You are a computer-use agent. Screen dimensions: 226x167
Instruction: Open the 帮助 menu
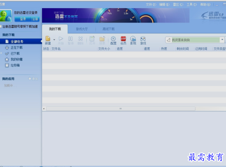[x=205, y=4]
